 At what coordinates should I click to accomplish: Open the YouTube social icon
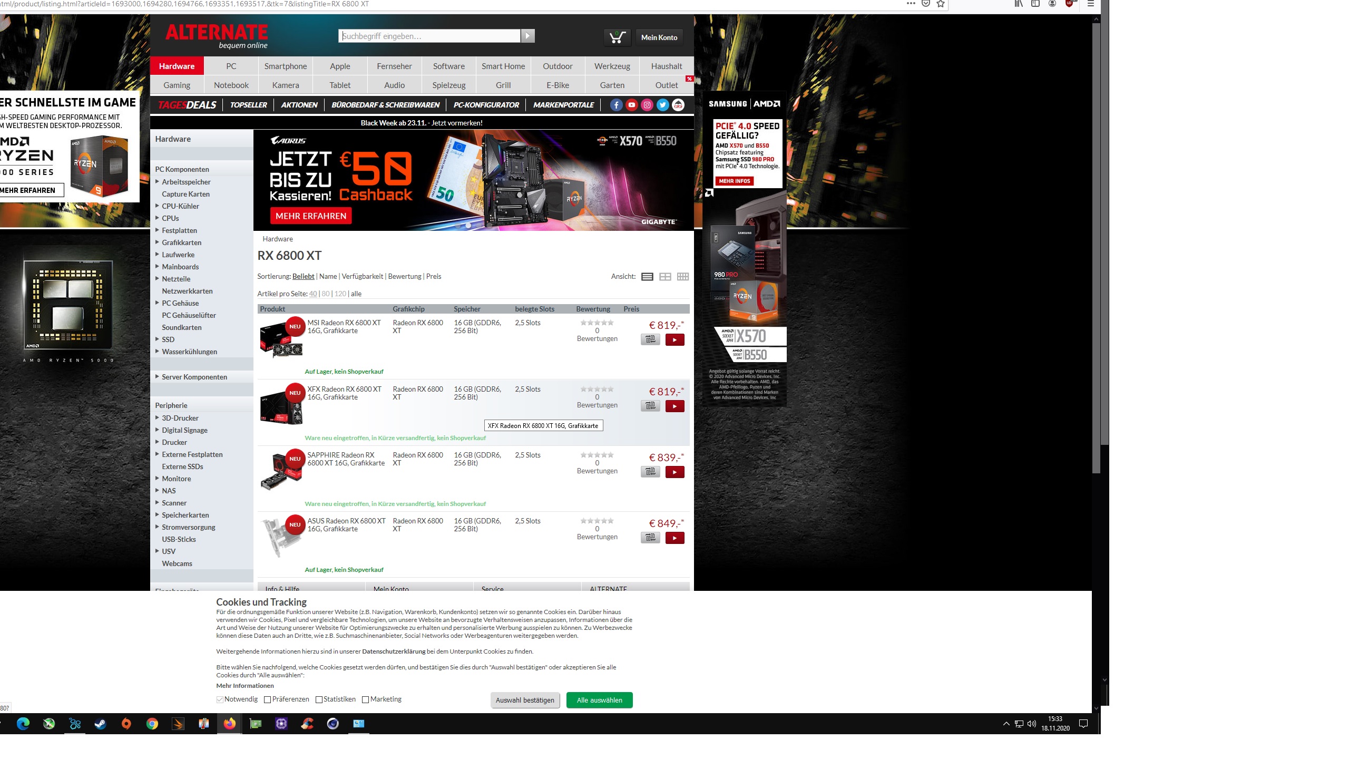pyautogui.click(x=631, y=105)
